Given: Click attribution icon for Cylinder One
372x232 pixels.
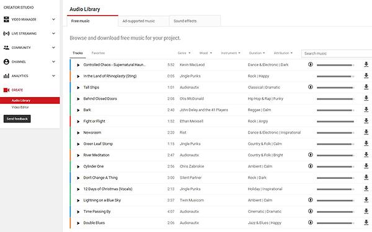Looking at the screenshot, I should tap(311, 166).
